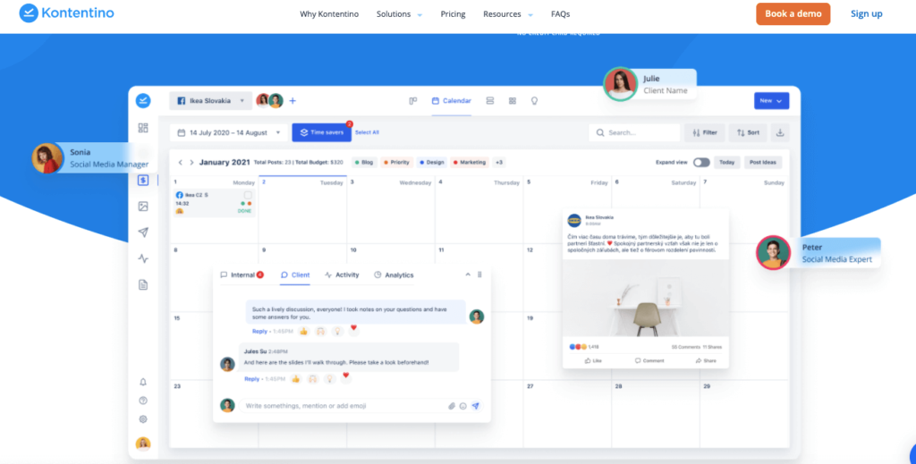
Task: Click the Search input field
Action: click(634, 132)
